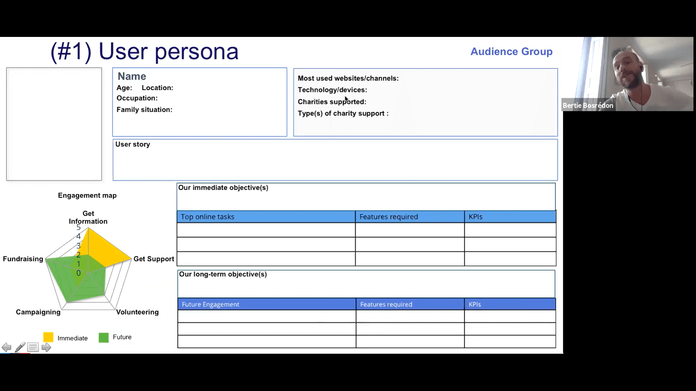
Task: Click the 'Fundraising' axis label
Action: [23, 259]
